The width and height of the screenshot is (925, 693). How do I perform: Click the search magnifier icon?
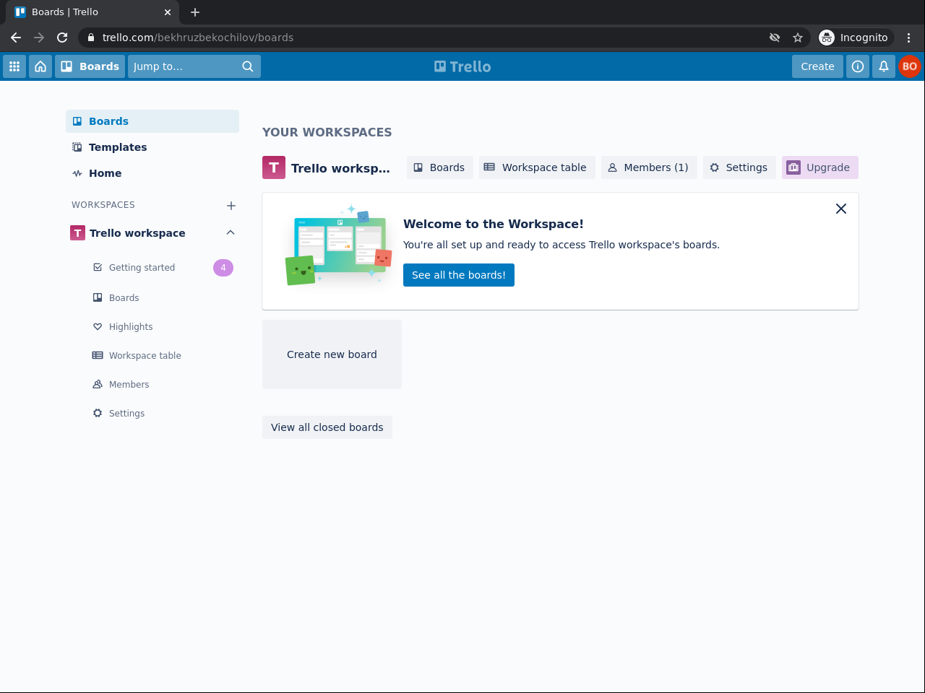248,66
